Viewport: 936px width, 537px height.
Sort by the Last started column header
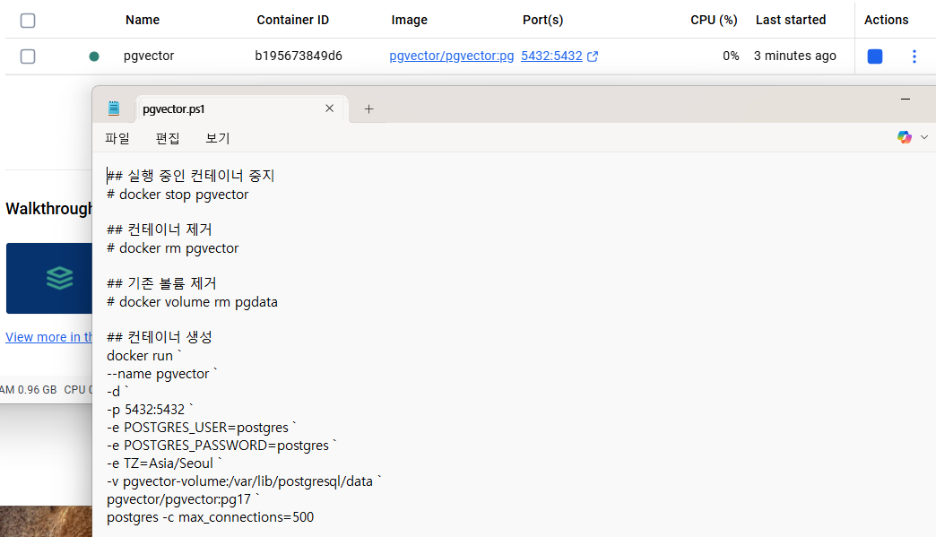tap(791, 20)
